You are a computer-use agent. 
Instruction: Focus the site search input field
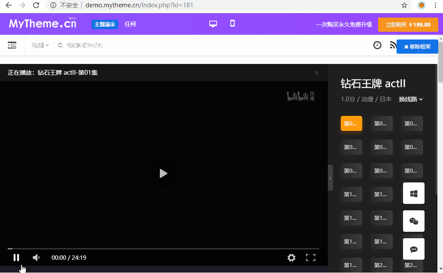(85, 45)
